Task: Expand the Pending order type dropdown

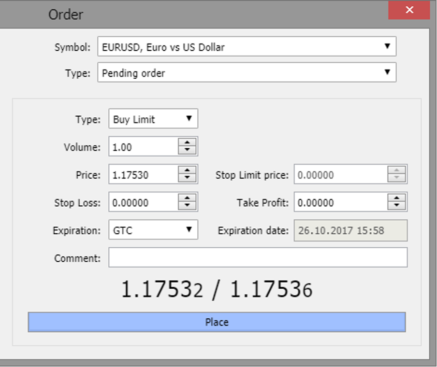Action: [x=247, y=73]
